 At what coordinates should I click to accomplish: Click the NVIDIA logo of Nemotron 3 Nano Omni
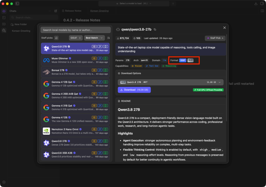pos(46,131)
